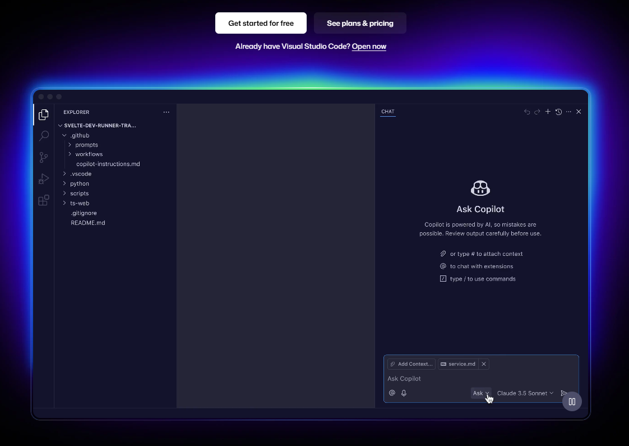The height and width of the screenshot is (446, 629).
Task: Open the Claude 3.5 Sonnet model dropdown
Action: (525, 393)
